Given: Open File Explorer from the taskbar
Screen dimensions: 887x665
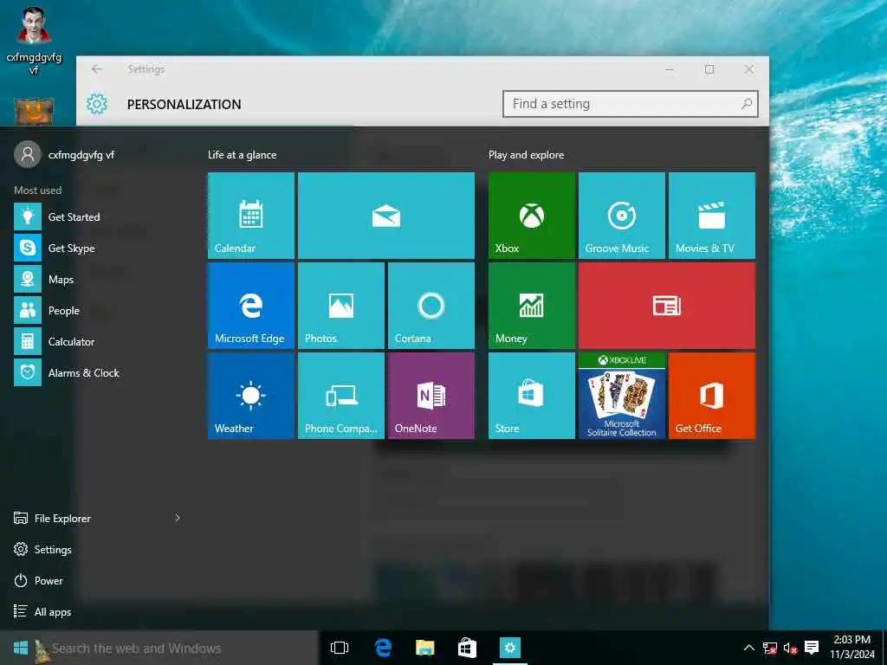Looking at the screenshot, I should click(x=424, y=648).
